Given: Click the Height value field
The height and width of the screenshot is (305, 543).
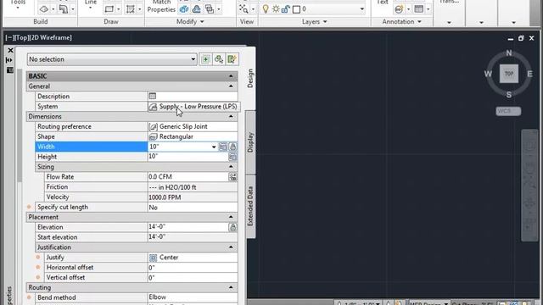Looking at the screenshot, I should point(188,157).
